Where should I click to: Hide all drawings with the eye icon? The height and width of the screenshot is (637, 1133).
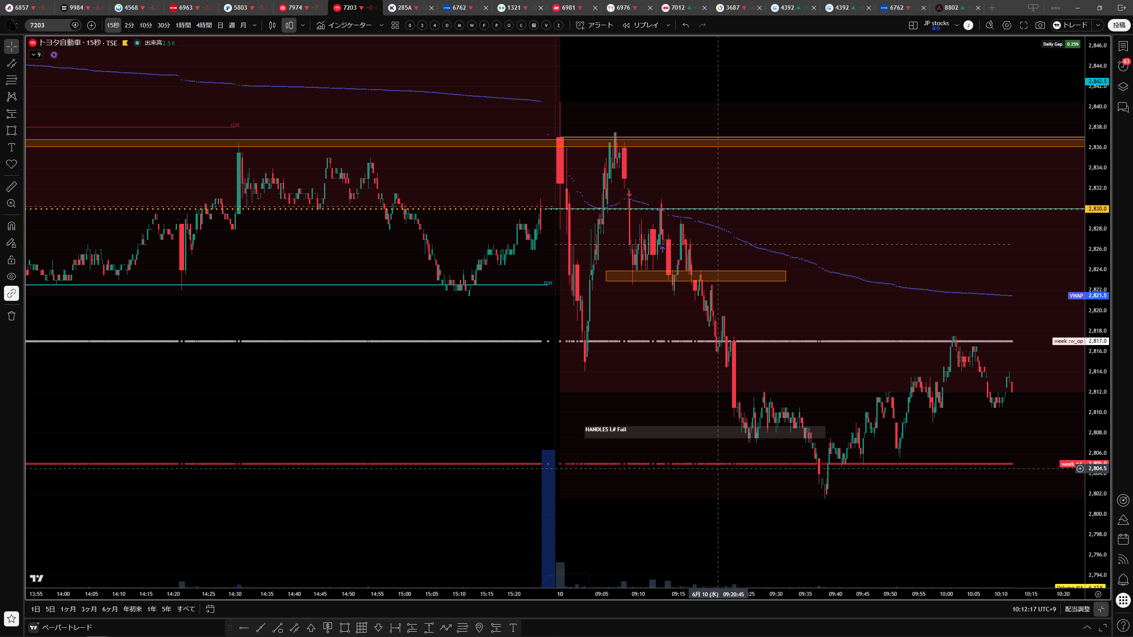click(12, 276)
